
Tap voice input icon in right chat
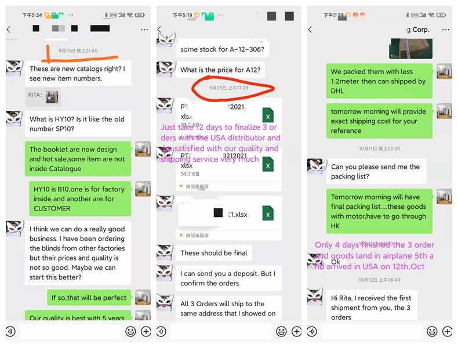pyautogui.click(x=312, y=331)
